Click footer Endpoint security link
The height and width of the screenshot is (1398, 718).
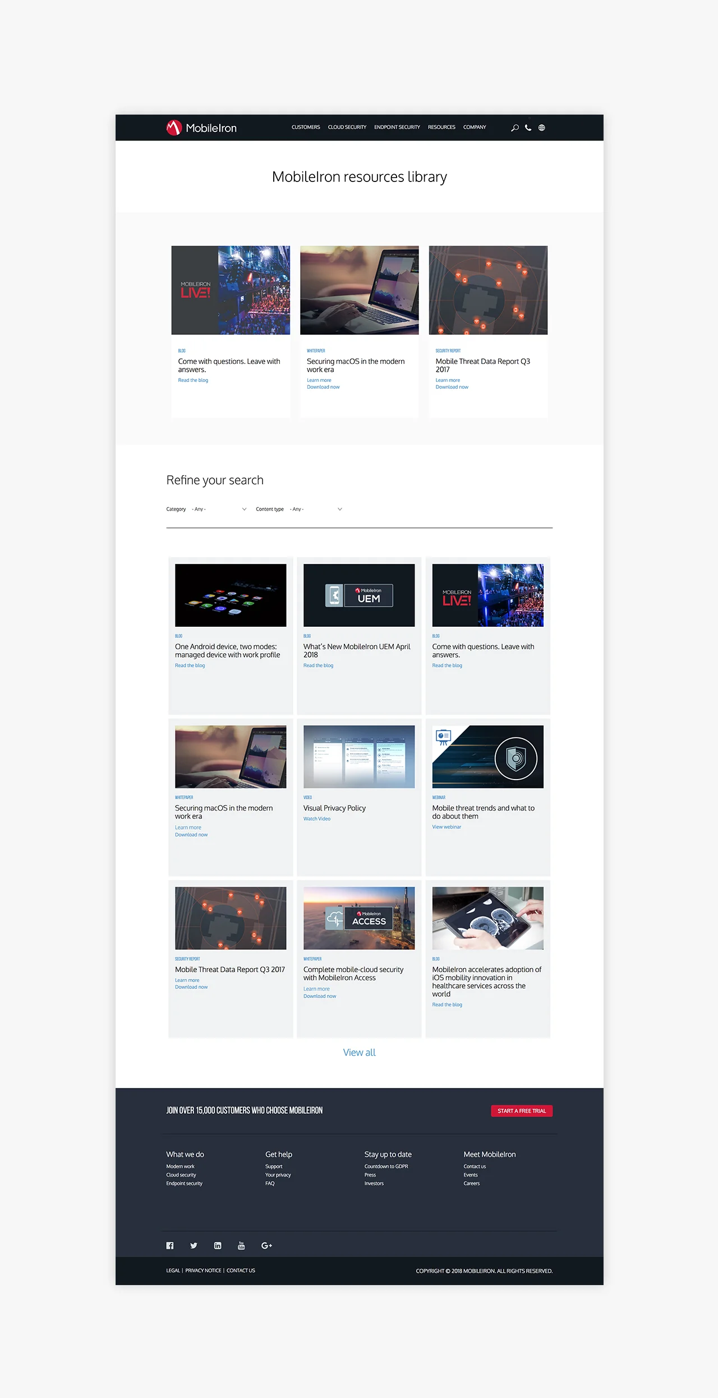184,1183
